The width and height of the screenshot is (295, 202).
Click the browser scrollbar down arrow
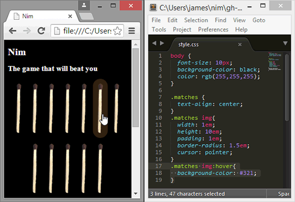136,194
